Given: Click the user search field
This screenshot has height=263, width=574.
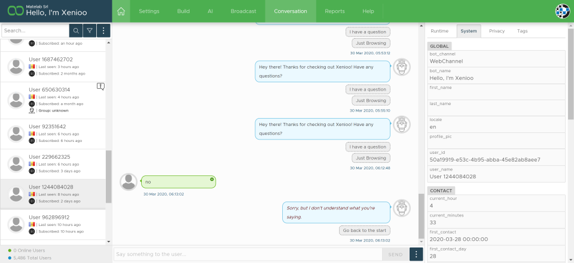Looking at the screenshot, I should click(35, 31).
